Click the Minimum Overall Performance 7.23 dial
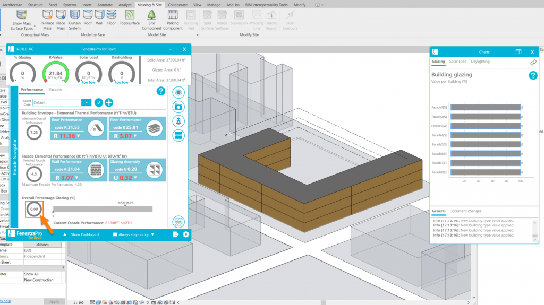The width and height of the screenshot is (544, 305). coord(34,133)
